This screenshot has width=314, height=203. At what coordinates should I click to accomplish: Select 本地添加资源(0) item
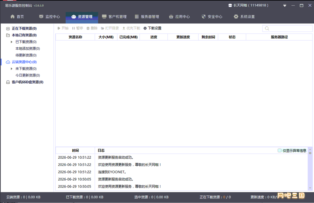coord(28,49)
